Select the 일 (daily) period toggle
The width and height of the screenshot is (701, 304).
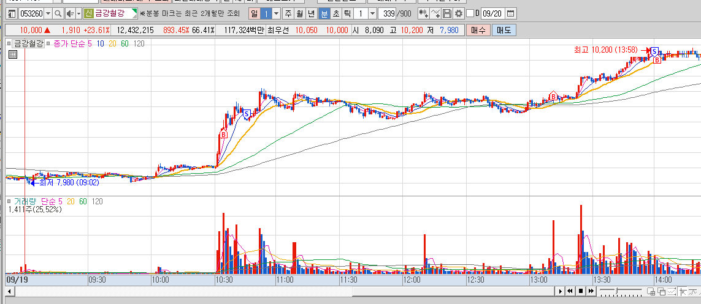coord(255,14)
